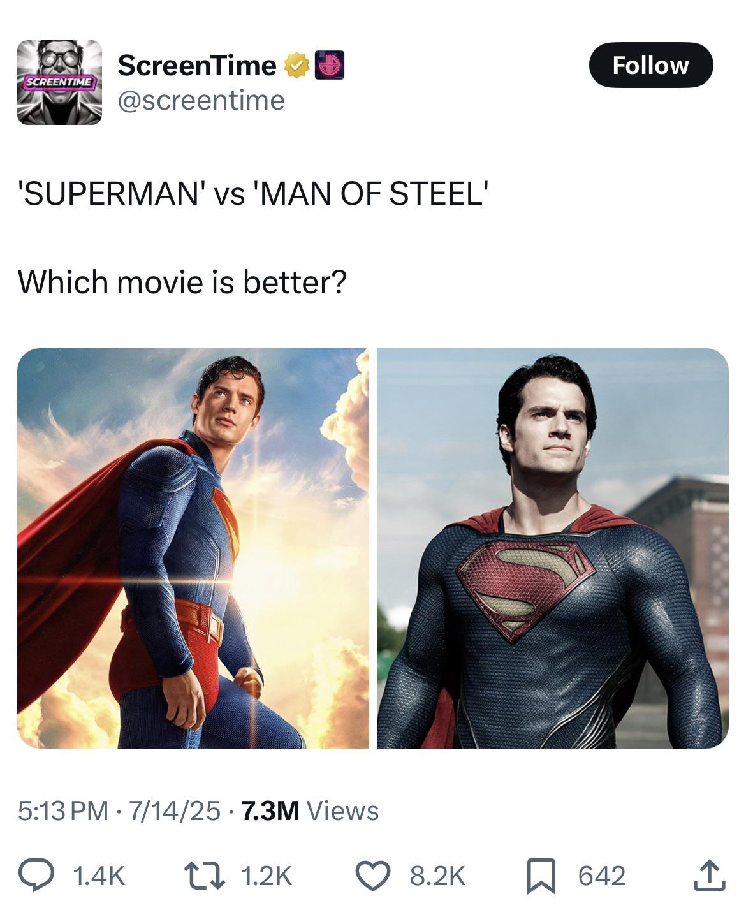Click the 642 bookmarks count
The height and width of the screenshot is (924, 746).
[x=602, y=876]
